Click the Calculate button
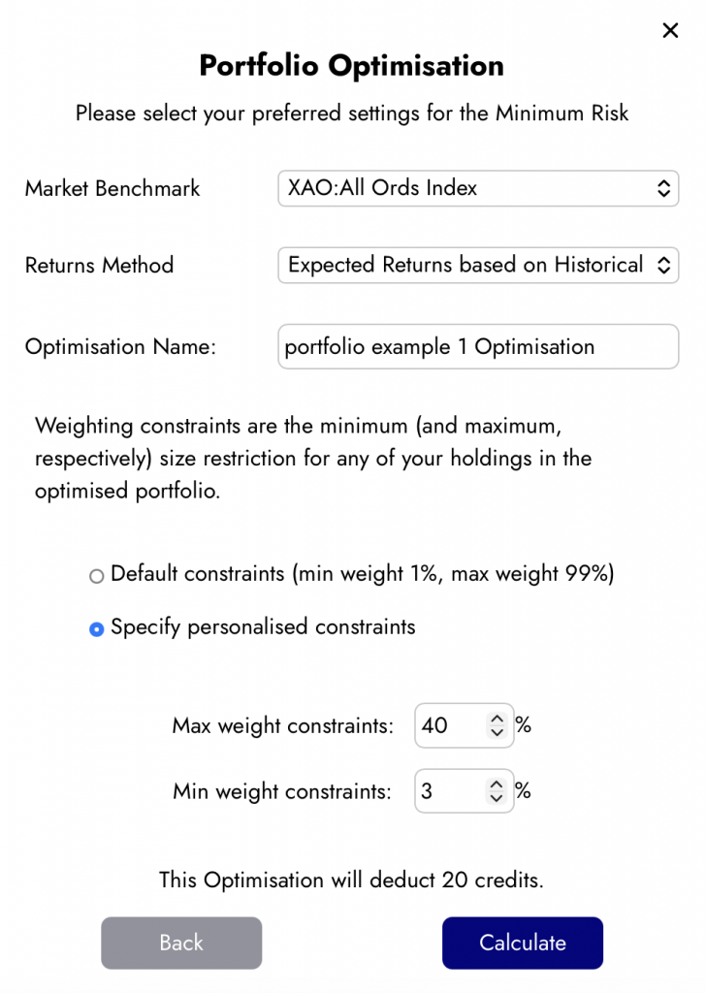 (x=523, y=943)
